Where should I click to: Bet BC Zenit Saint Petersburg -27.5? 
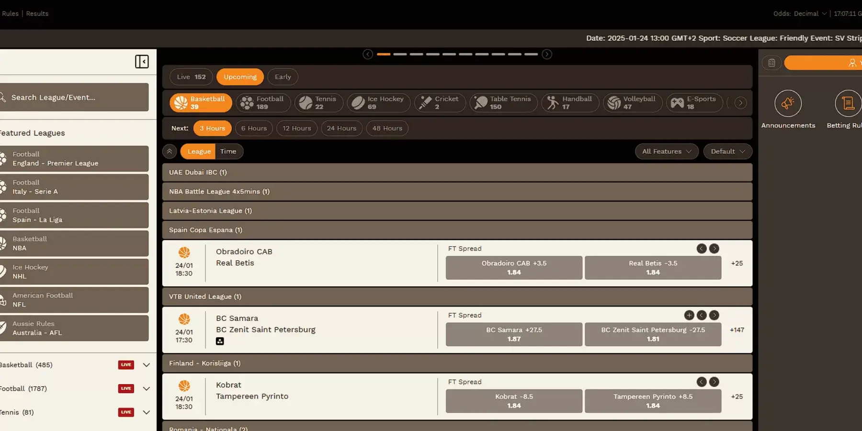[653, 334]
